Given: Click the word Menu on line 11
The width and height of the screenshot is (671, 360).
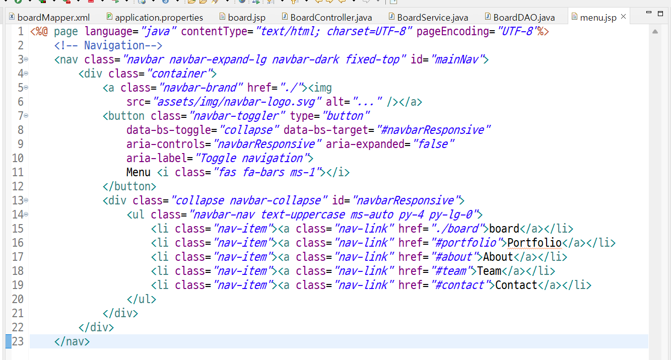Looking at the screenshot, I should tap(139, 172).
